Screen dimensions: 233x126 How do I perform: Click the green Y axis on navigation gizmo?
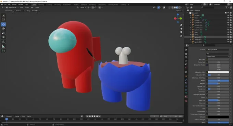(181, 18)
